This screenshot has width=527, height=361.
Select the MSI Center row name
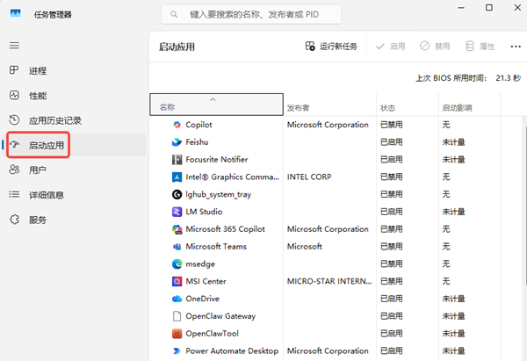[x=206, y=281]
